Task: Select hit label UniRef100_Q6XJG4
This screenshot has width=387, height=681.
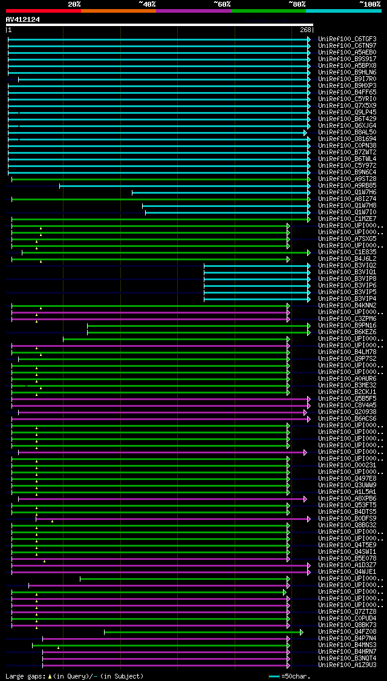Action: (347, 125)
